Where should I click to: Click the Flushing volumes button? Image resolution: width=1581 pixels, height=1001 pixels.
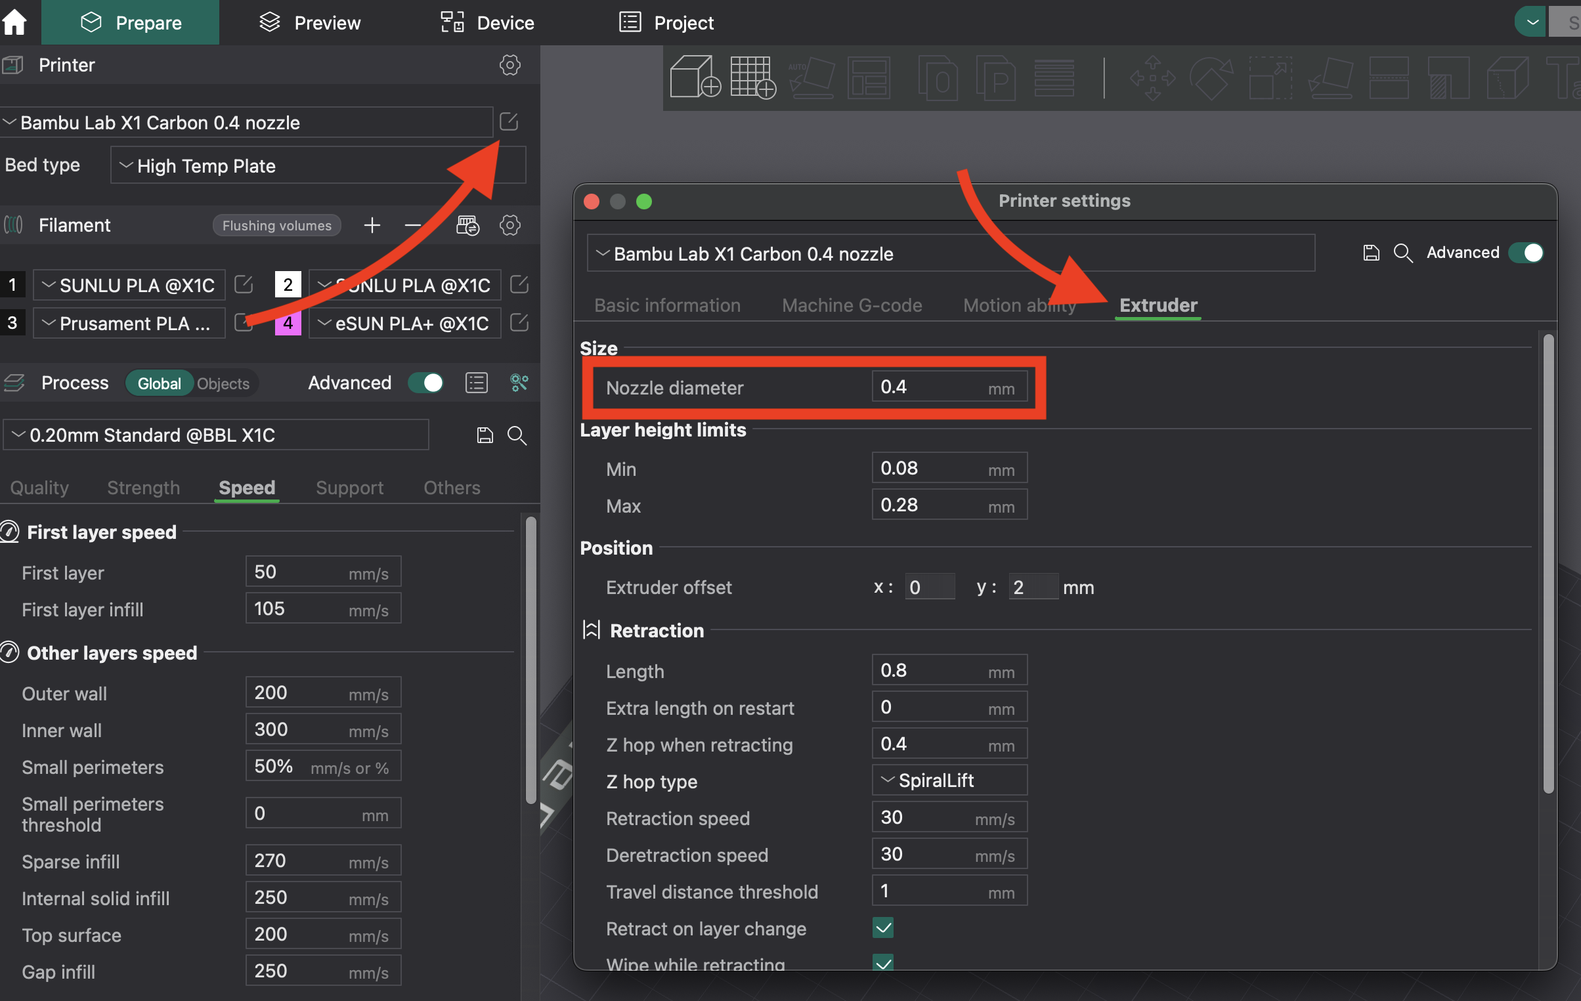(276, 225)
